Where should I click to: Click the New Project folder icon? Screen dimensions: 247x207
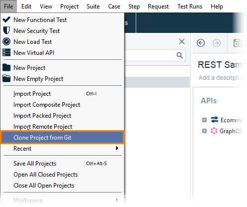(6, 67)
